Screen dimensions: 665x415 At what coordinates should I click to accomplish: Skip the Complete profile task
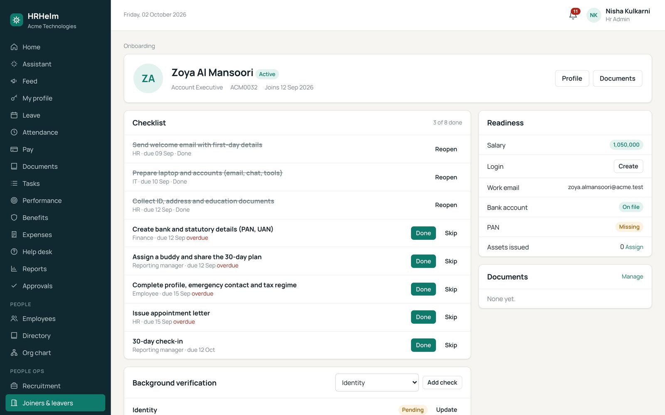point(451,289)
